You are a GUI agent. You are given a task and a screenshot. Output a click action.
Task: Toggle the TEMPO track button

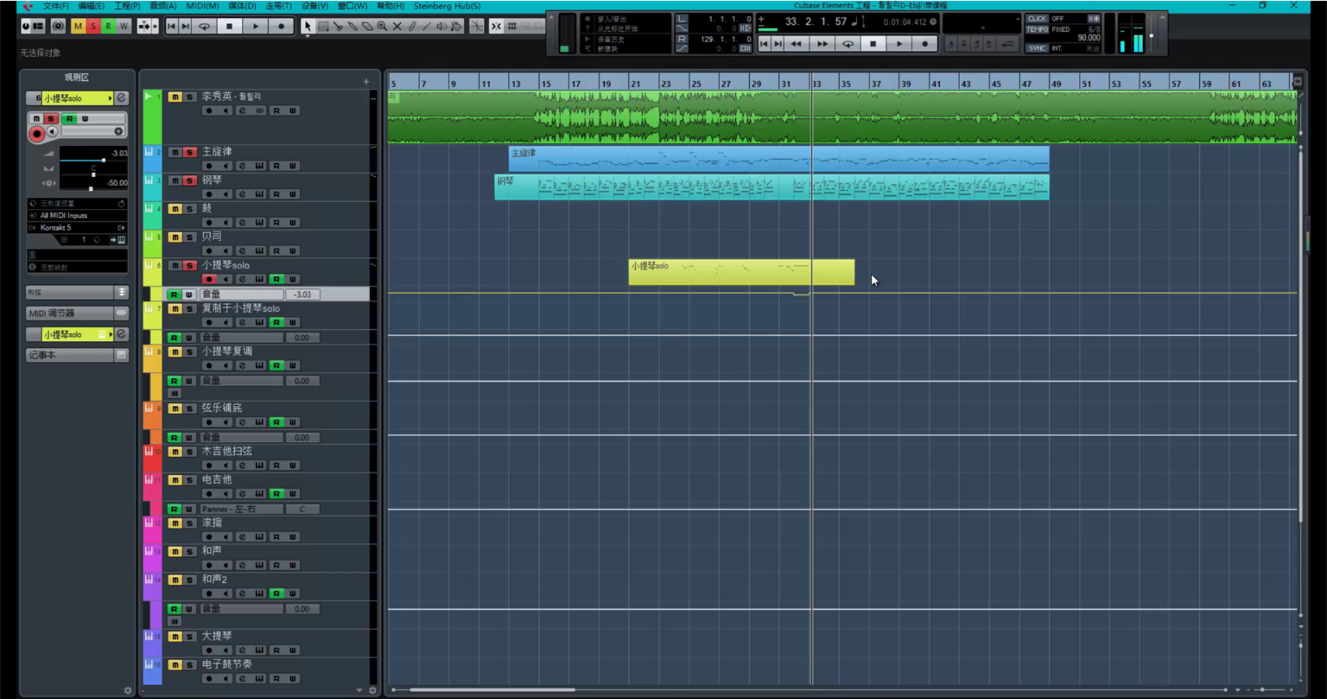(x=1037, y=29)
